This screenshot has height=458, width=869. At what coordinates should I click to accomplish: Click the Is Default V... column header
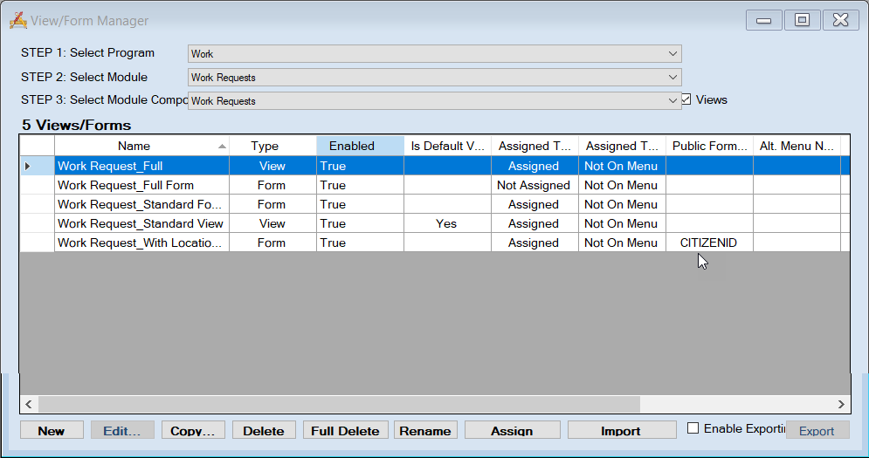pyautogui.click(x=448, y=147)
